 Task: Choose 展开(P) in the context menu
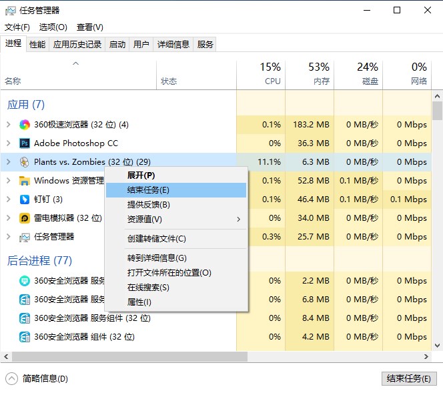pyautogui.click(x=176, y=175)
